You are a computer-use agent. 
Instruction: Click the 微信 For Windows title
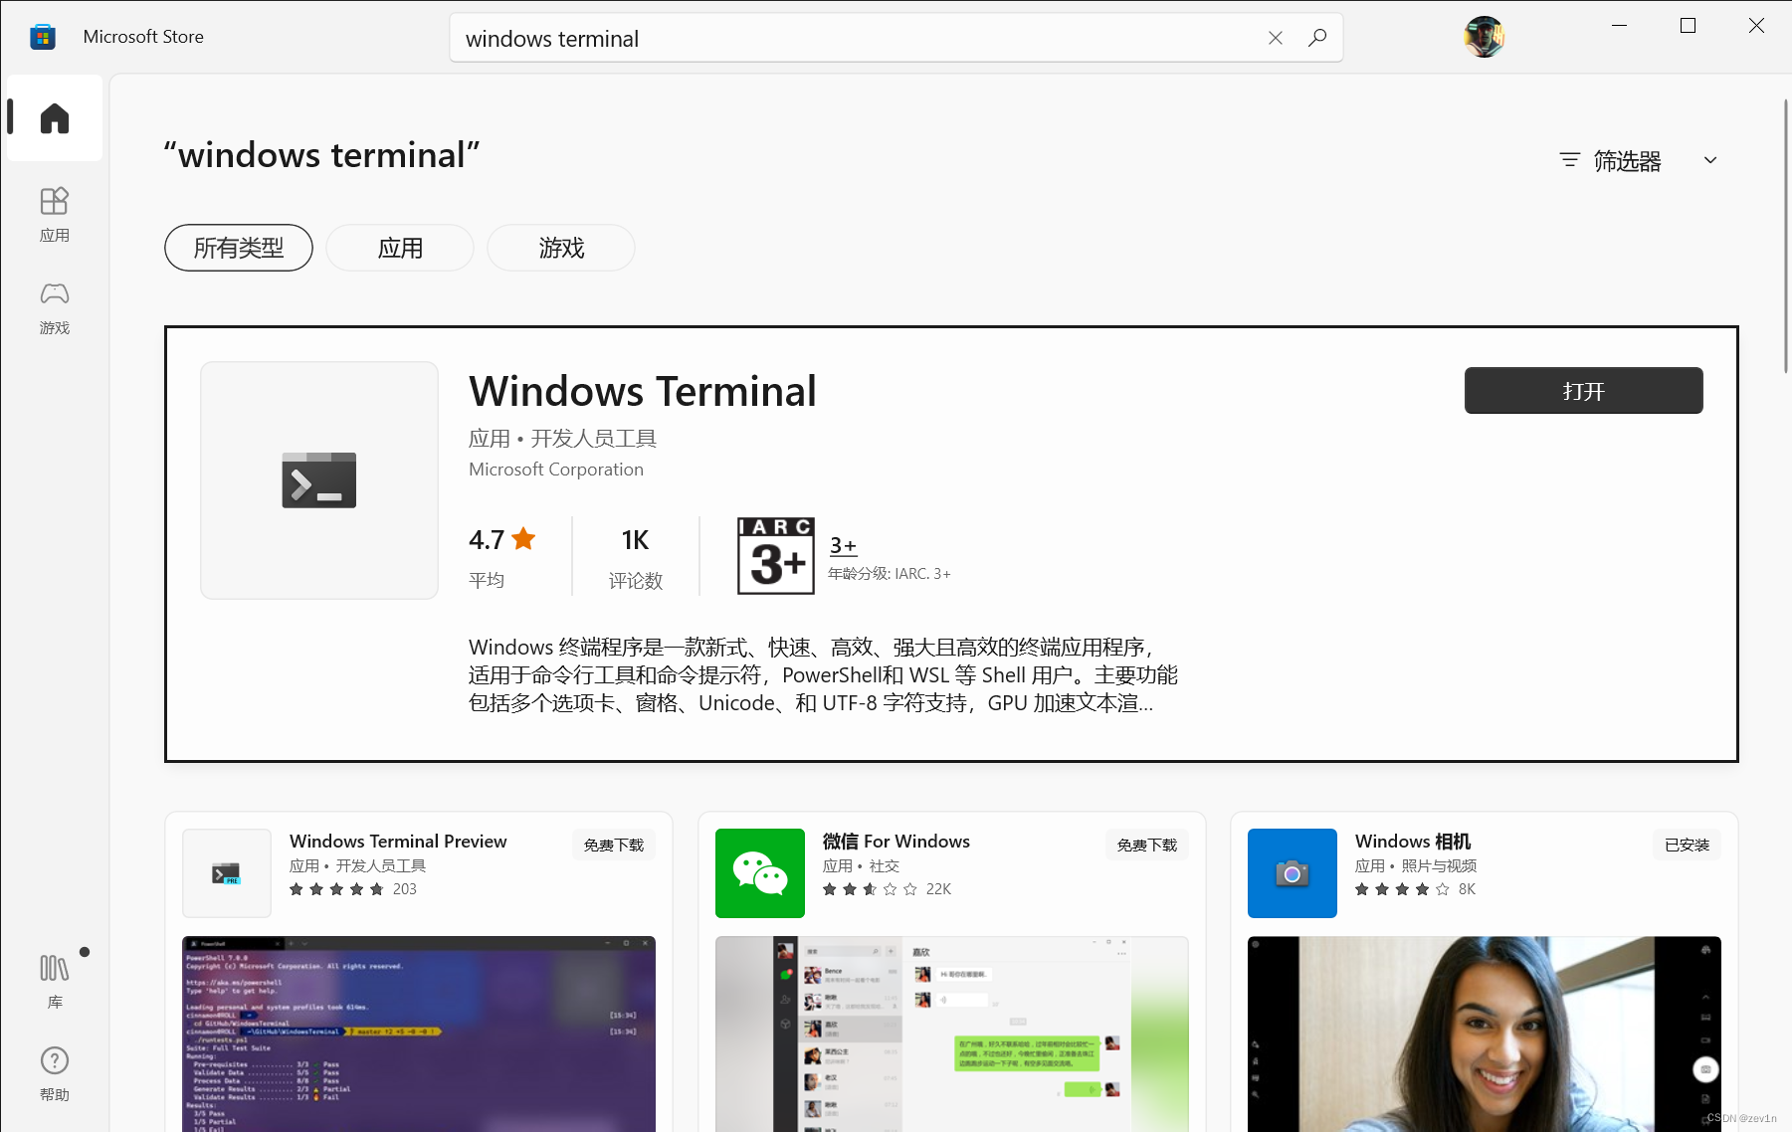pyautogui.click(x=896, y=842)
